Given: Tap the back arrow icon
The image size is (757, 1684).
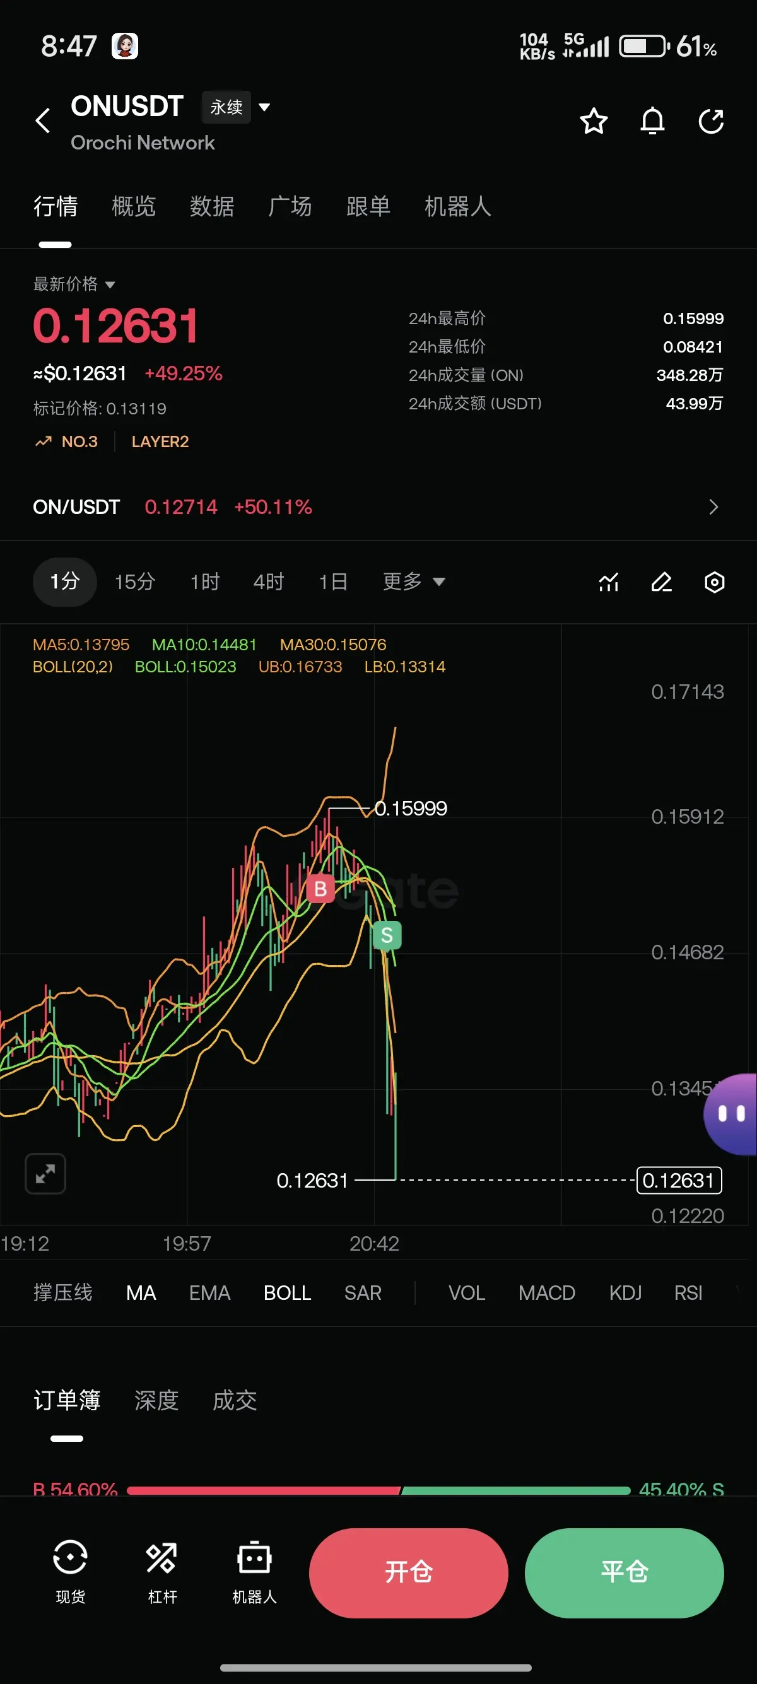Looking at the screenshot, I should coord(43,121).
